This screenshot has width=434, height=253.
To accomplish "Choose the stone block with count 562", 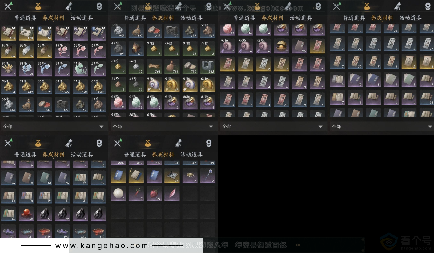I will [208, 66].
